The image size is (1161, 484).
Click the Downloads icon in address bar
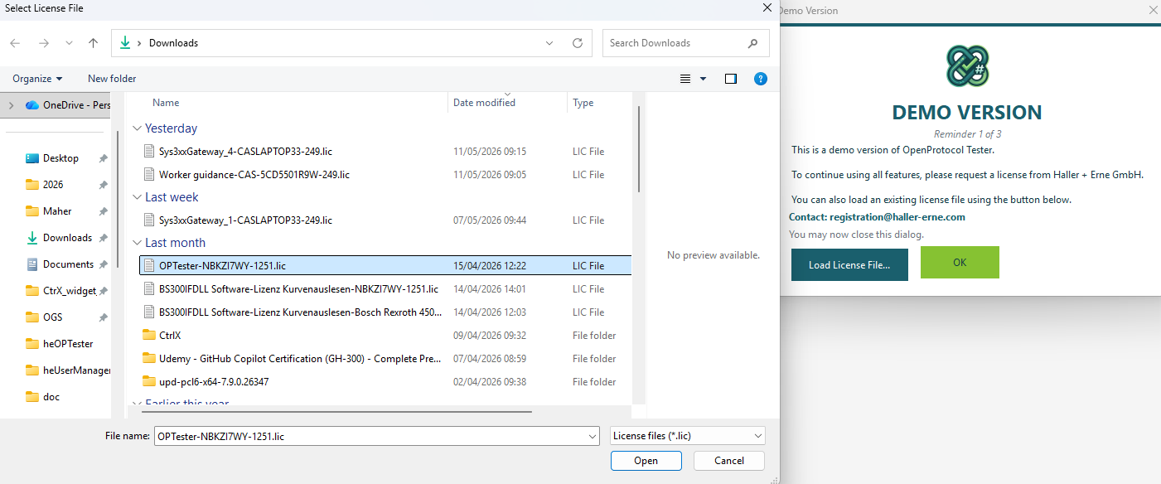click(x=125, y=43)
